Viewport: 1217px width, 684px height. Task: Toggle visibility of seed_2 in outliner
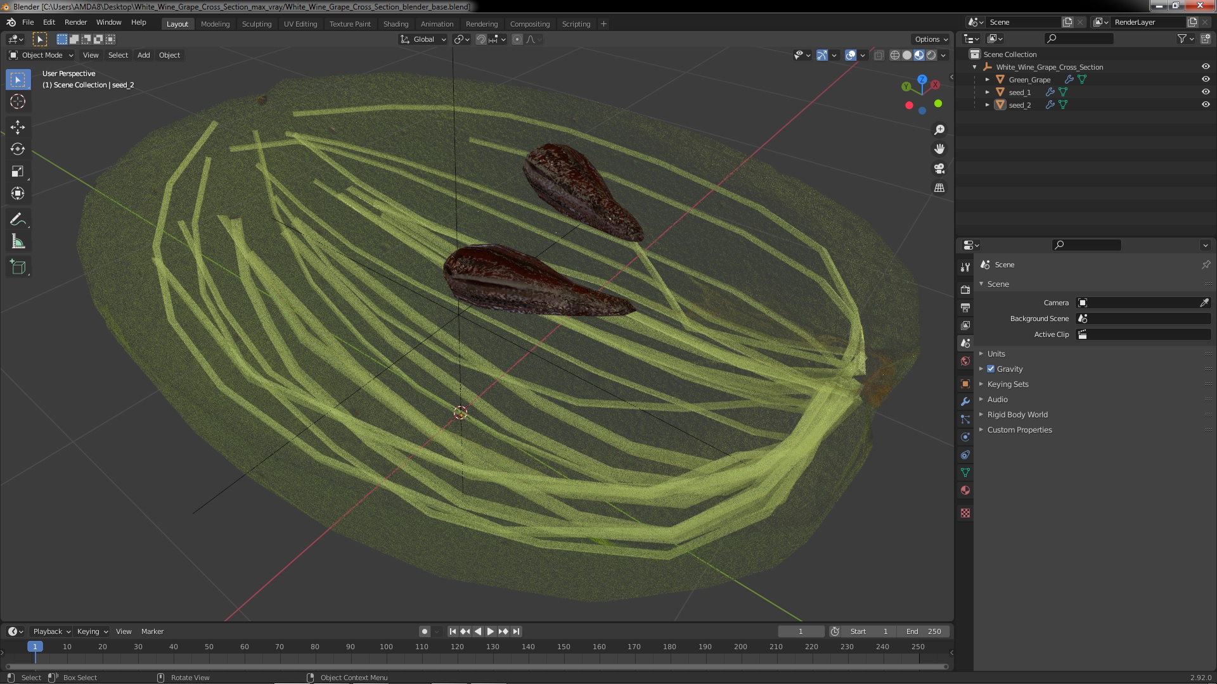click(1205, 104)
